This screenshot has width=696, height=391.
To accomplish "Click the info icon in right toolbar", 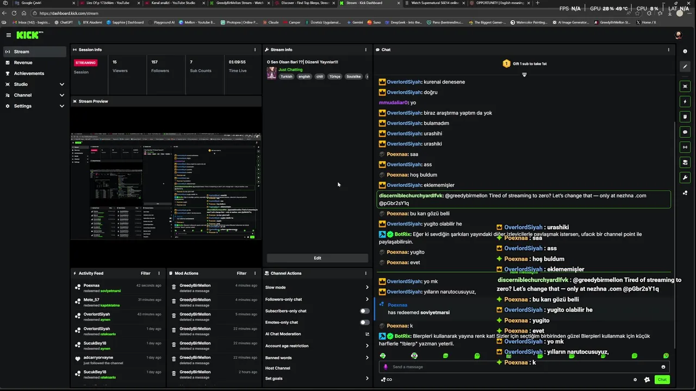I will click(685, 51).
